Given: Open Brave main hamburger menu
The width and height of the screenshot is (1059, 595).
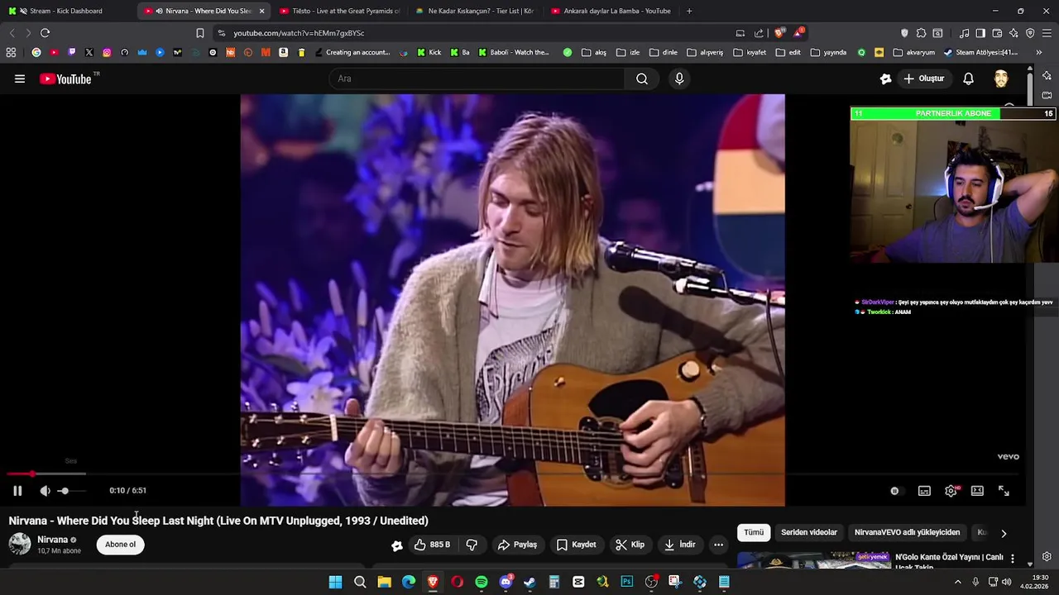Looking at the screenshot, I should click(x=1047, y=33).
